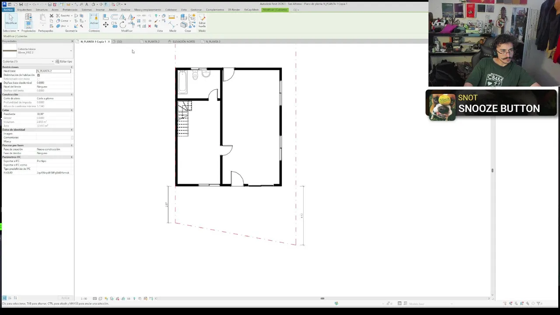
Task: Click the Create similar icon in Crear panel
Action: click(x=192, y=17)
